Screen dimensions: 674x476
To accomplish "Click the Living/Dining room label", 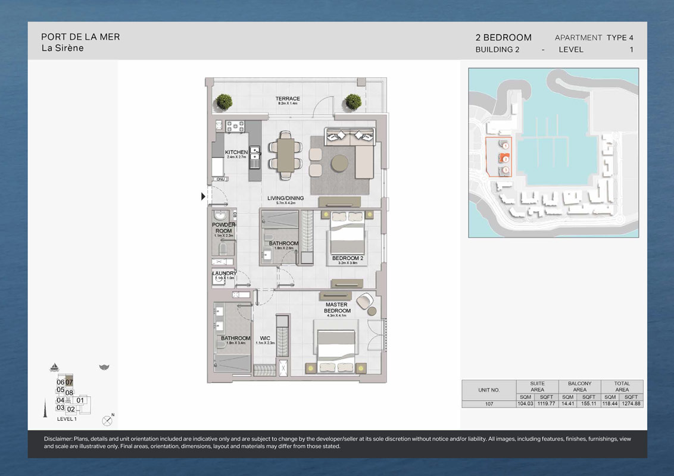I will point(285,198).
